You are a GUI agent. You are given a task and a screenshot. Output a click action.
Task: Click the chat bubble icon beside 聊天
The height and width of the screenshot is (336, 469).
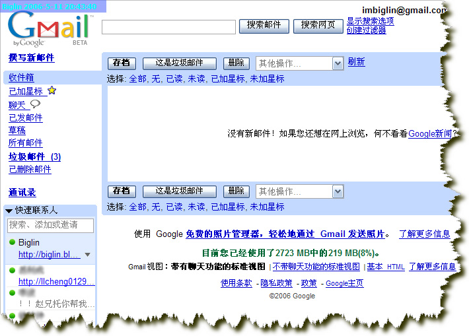(x=35, y=104)
